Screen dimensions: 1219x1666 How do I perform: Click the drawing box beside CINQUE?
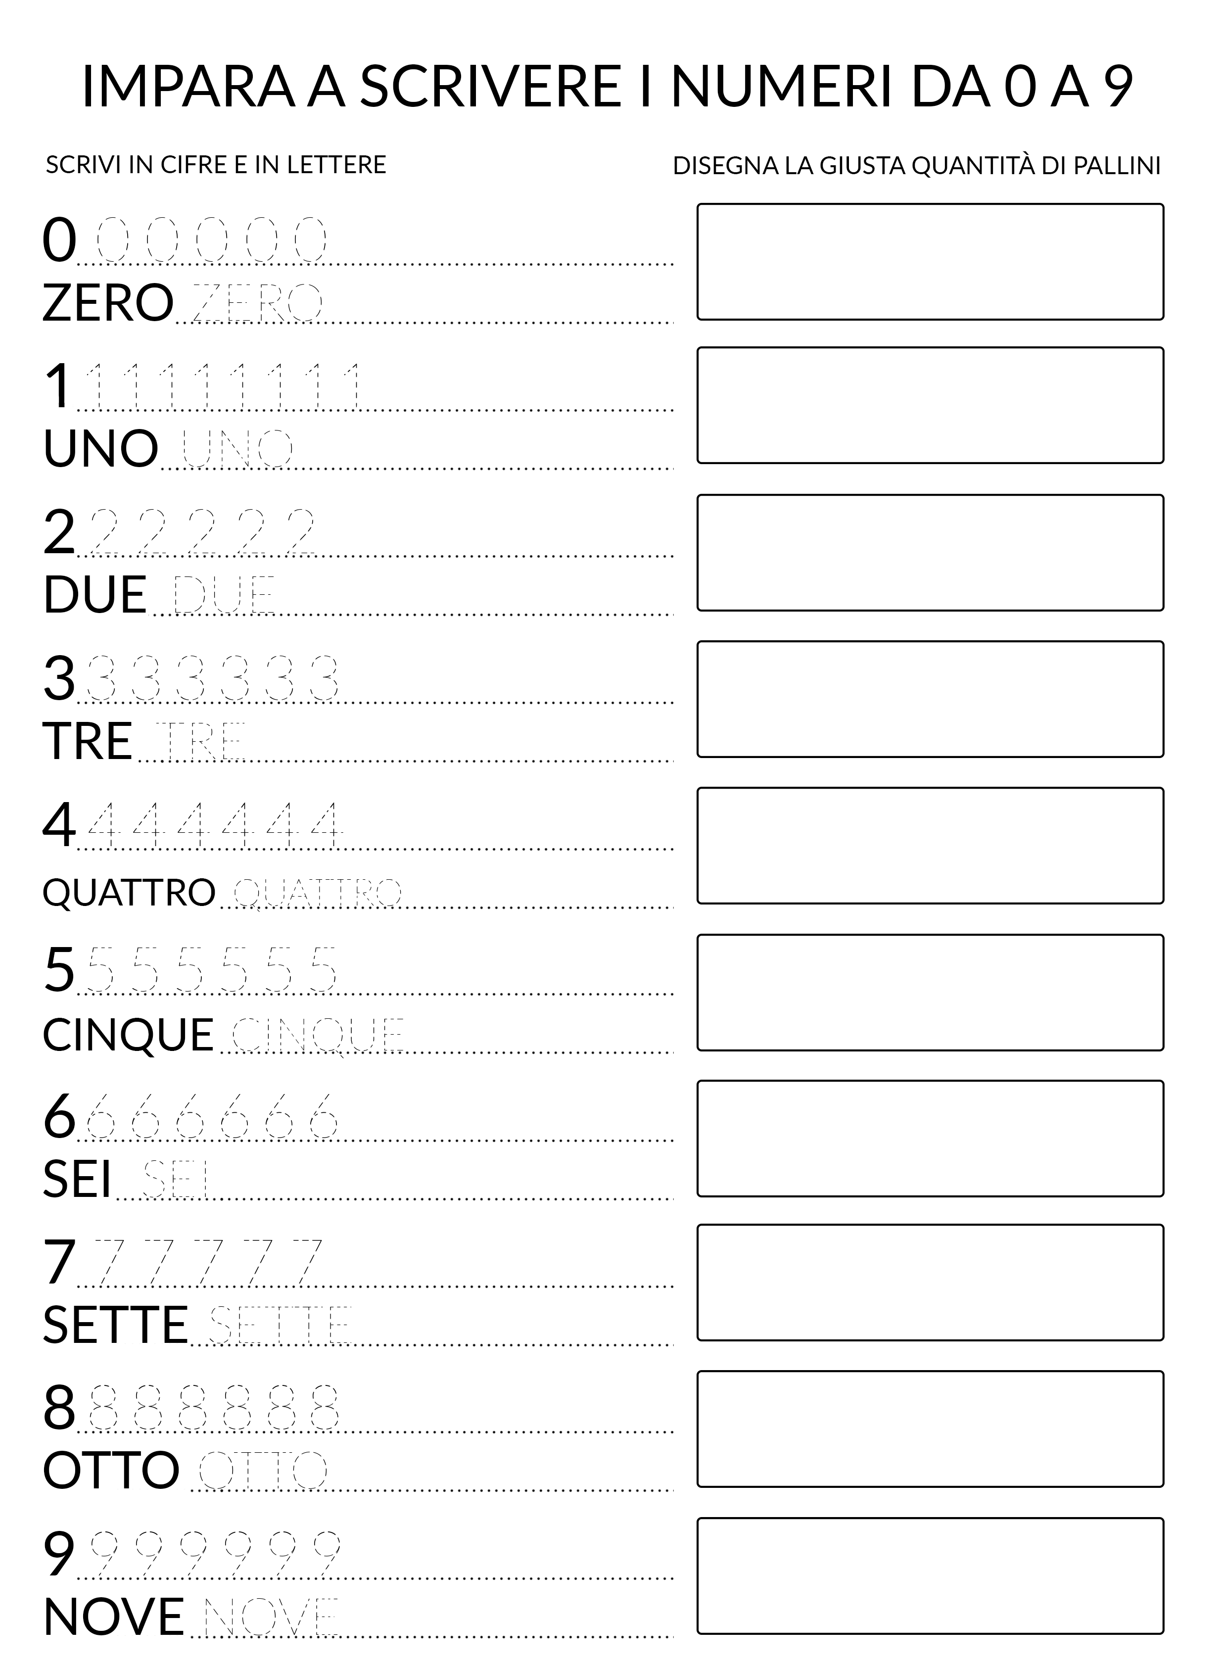pos(930,993)
